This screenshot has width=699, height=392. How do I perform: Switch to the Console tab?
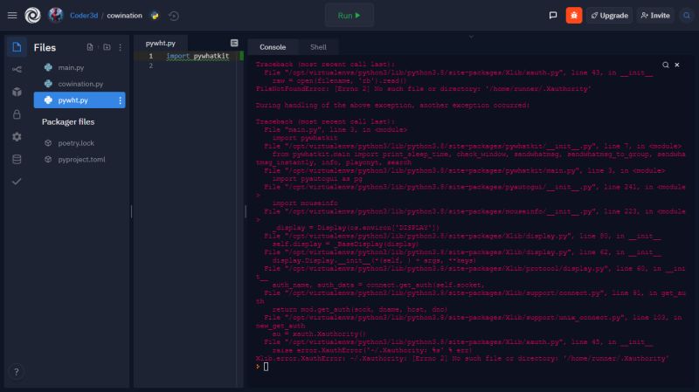click(273, 47)
